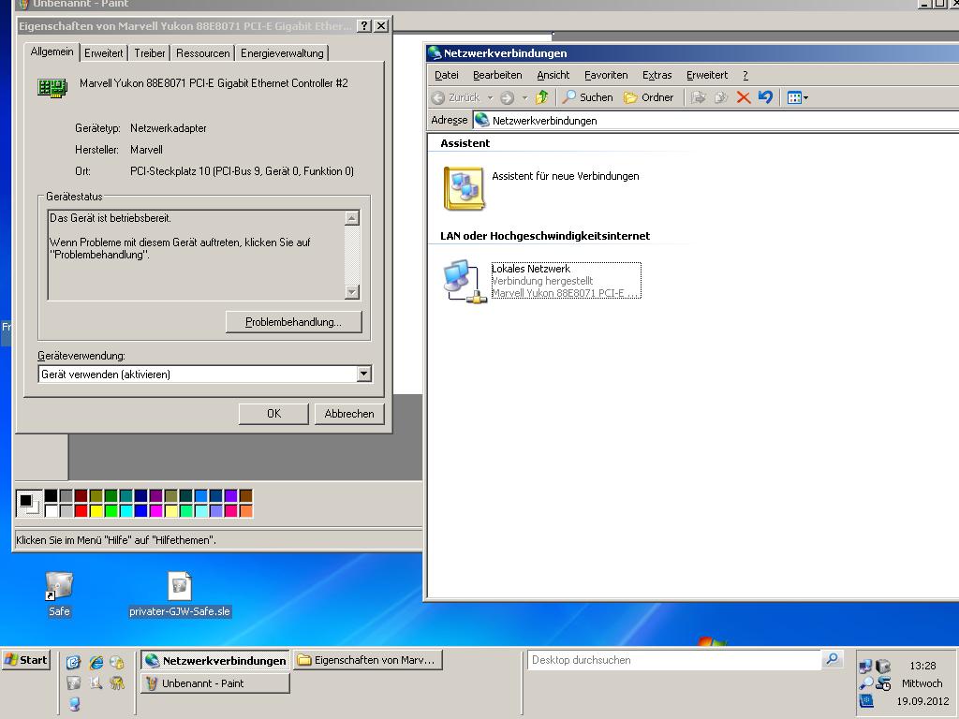
Task: Switch to Netzwerkverbindungen taskbar button
Action: click(x=215, y=660)
